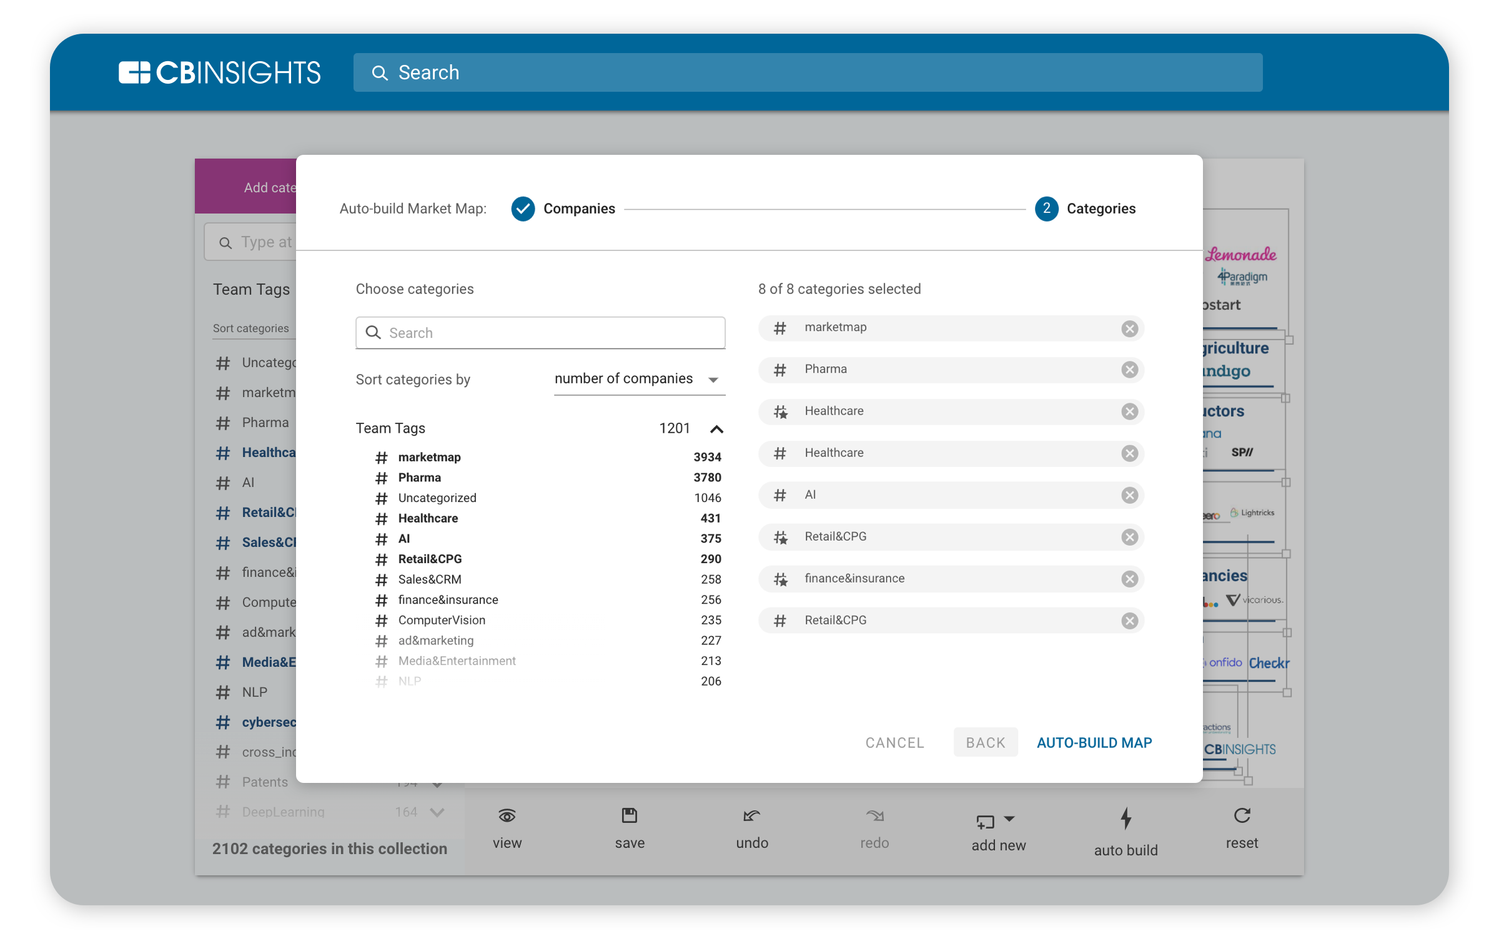
Task: Toggle Uncategorized category in the list
Action: [x=437, y=498]
